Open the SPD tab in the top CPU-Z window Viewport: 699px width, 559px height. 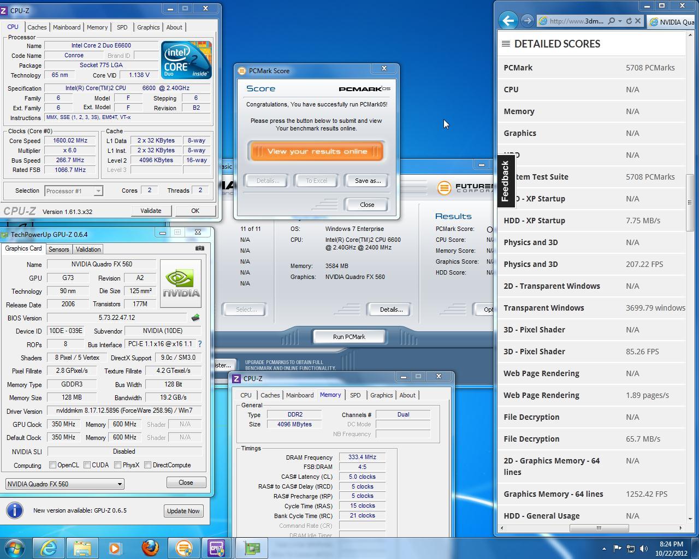[122, 27]
